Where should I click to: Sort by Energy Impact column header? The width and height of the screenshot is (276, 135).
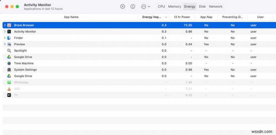152,17
